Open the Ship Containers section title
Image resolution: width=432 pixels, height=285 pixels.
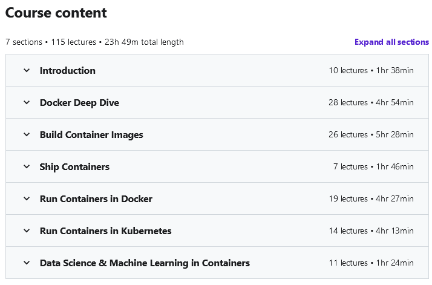click(74, 166)
